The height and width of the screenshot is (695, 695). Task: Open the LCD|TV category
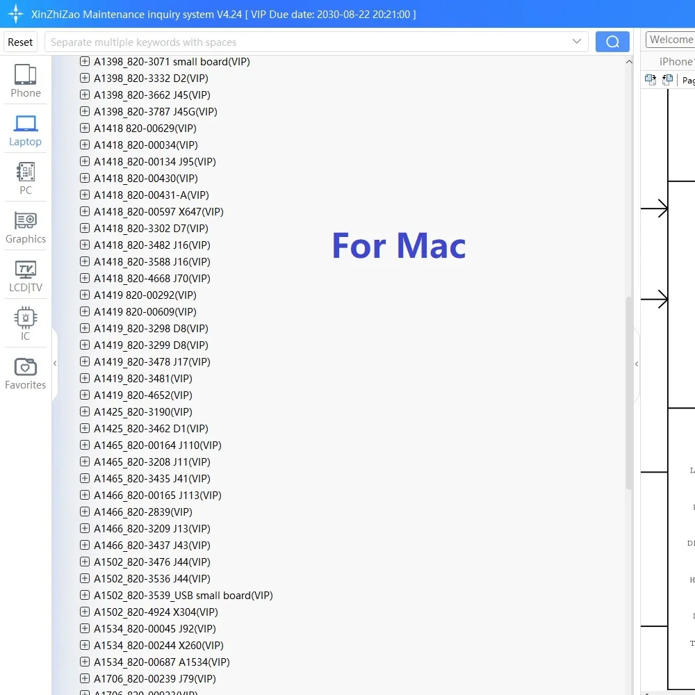(x=25, y=276)
